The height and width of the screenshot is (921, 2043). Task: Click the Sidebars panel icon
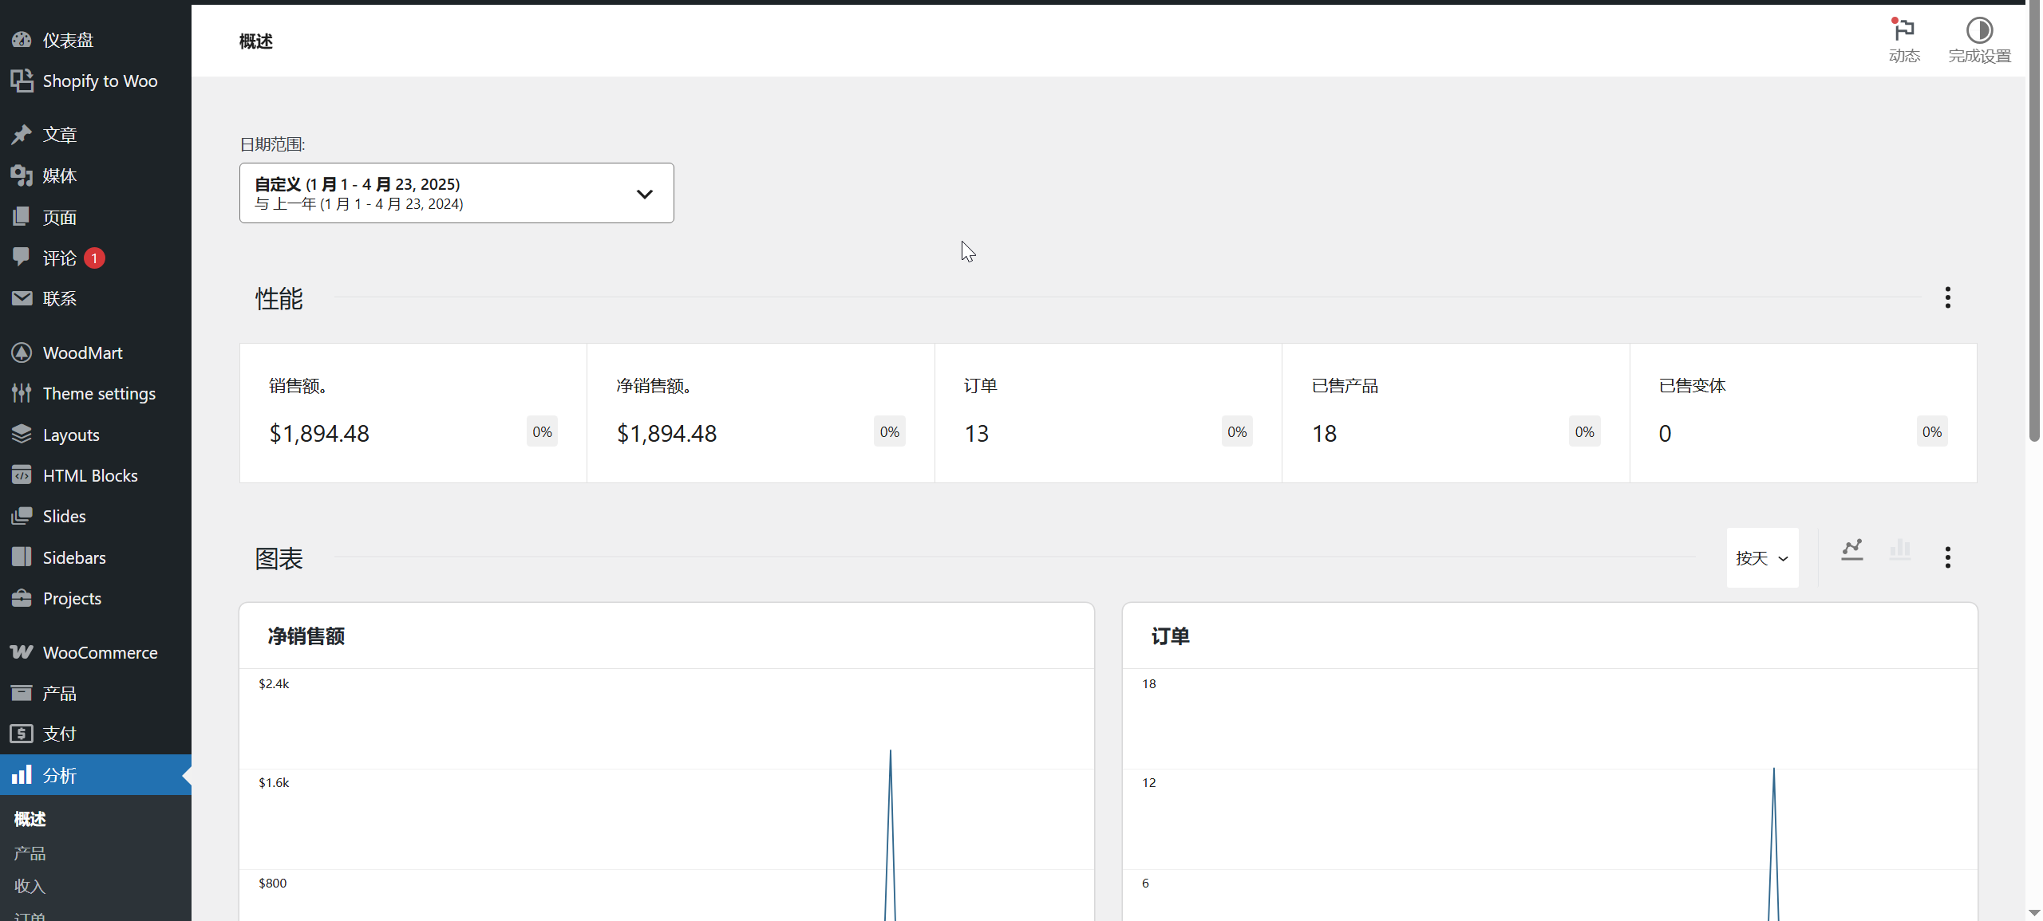(x=22, y=557)
